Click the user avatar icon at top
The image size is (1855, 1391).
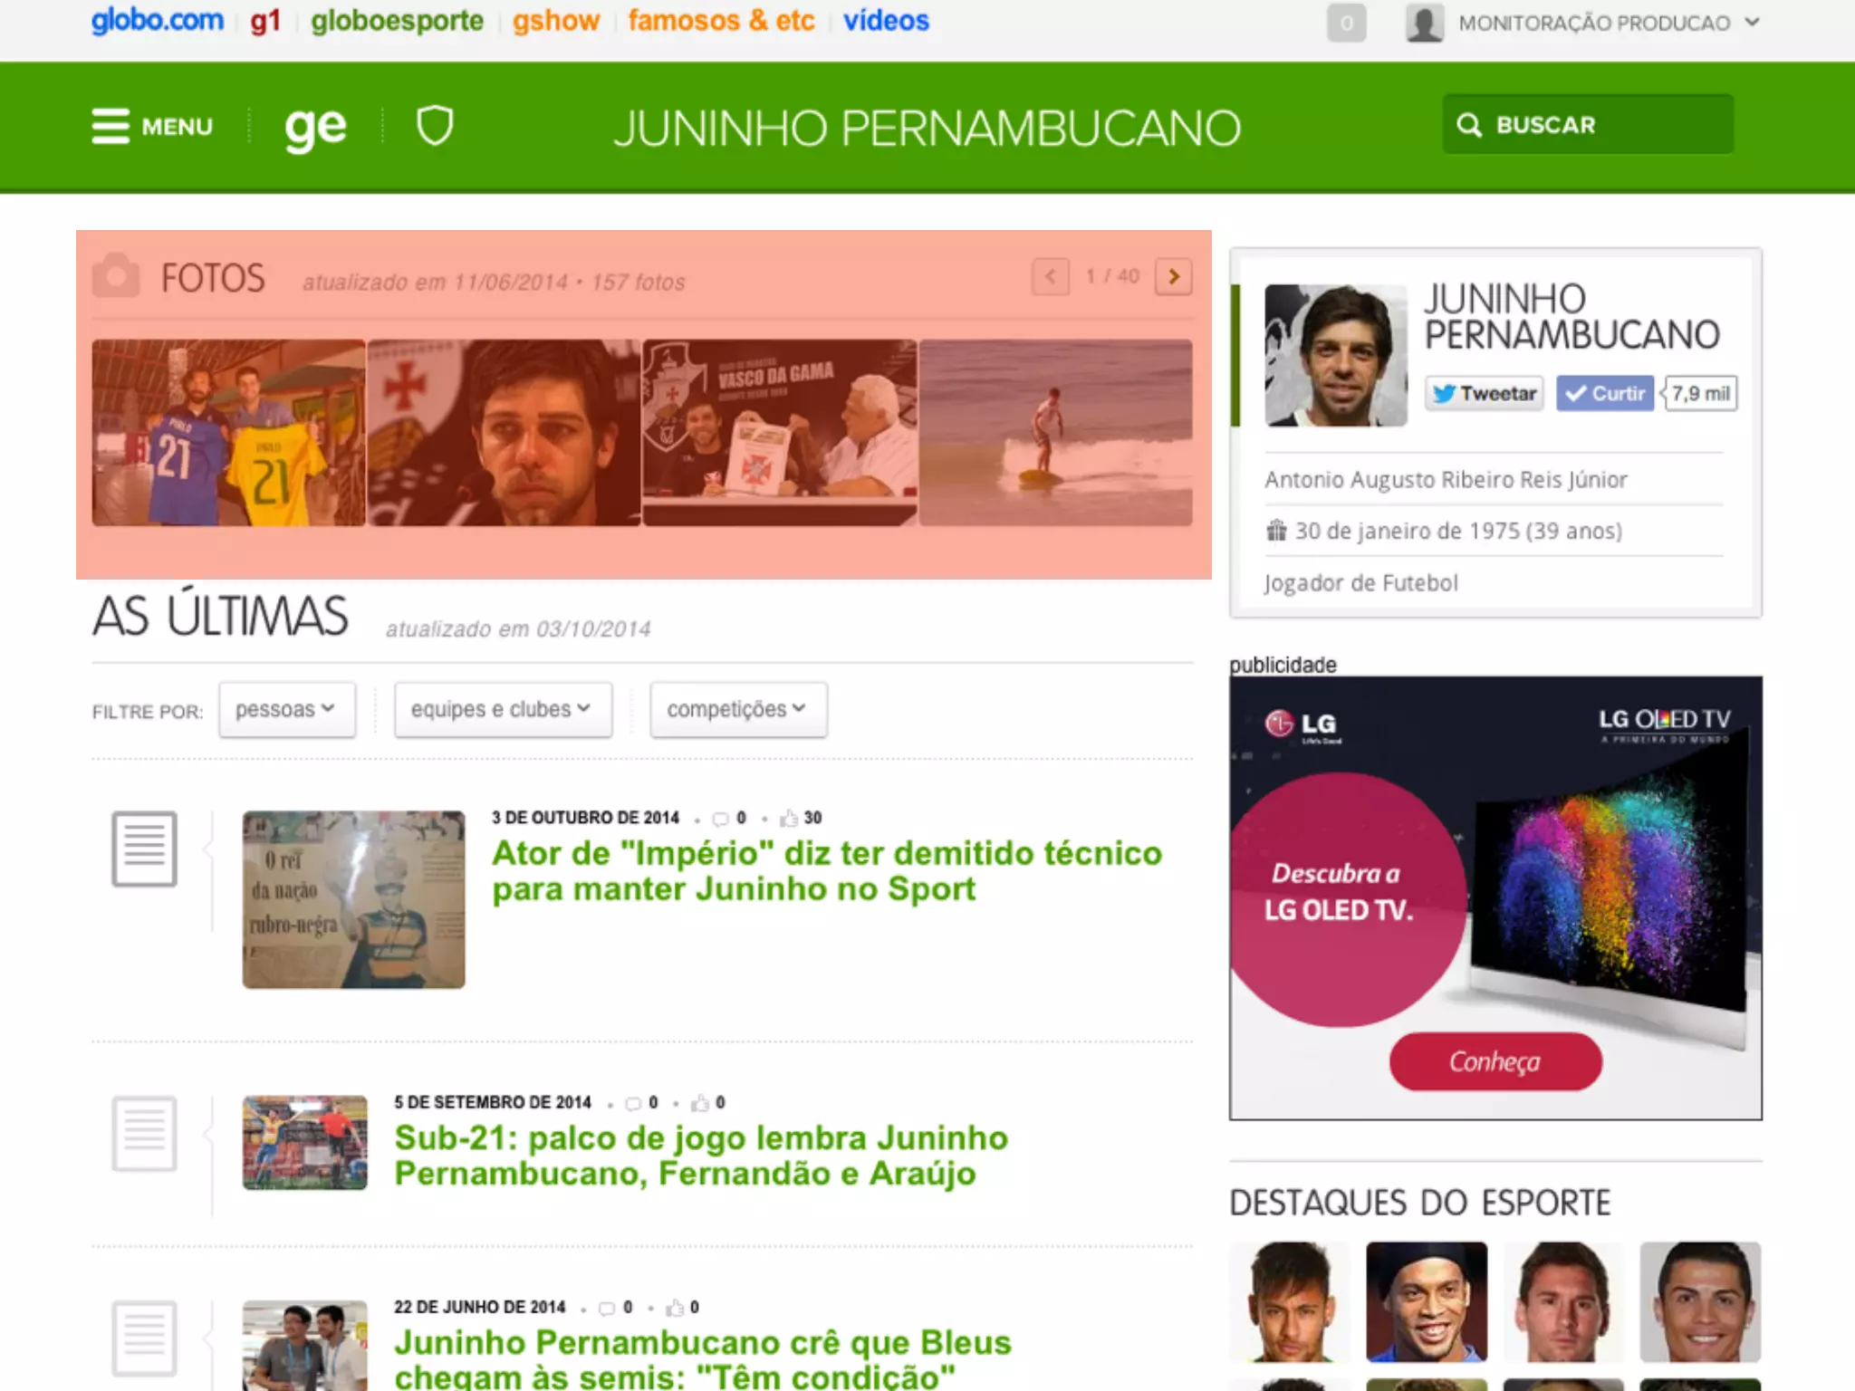[x=1424, y=23]
